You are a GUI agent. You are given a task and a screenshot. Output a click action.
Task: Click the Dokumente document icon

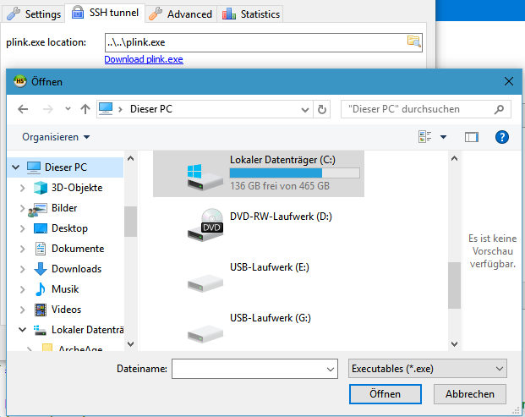click(x=41, y=249)
